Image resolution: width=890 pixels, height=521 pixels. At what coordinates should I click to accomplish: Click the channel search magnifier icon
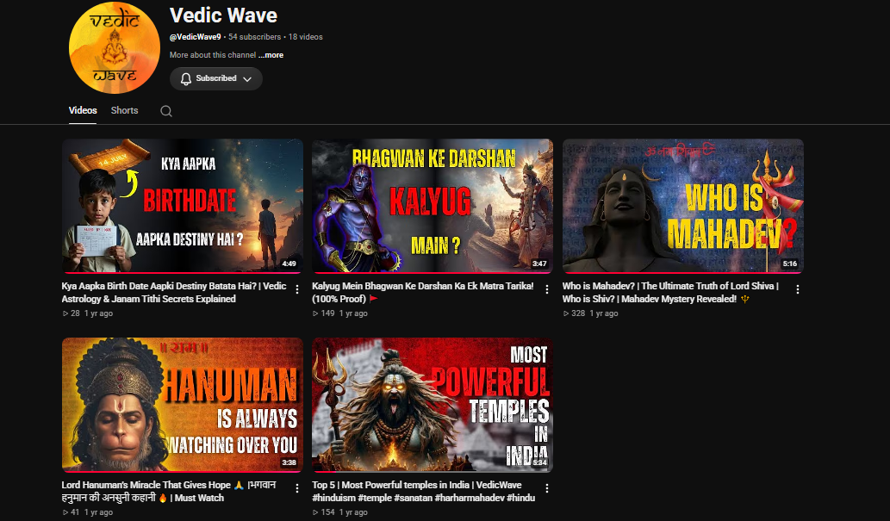pos(165,111)
